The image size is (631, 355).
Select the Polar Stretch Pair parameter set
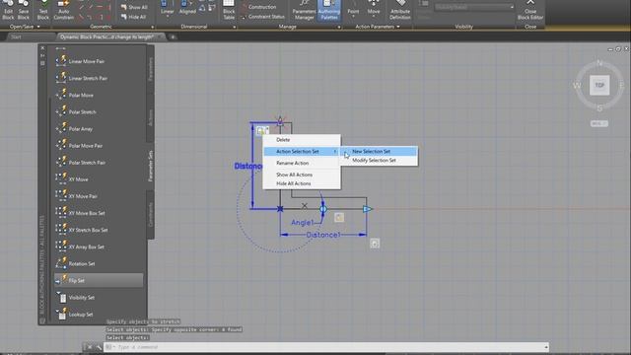pos(99,163)
